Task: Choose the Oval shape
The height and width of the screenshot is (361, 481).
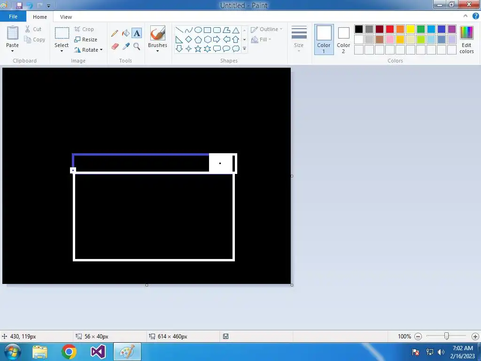Action: coord(198,30)
